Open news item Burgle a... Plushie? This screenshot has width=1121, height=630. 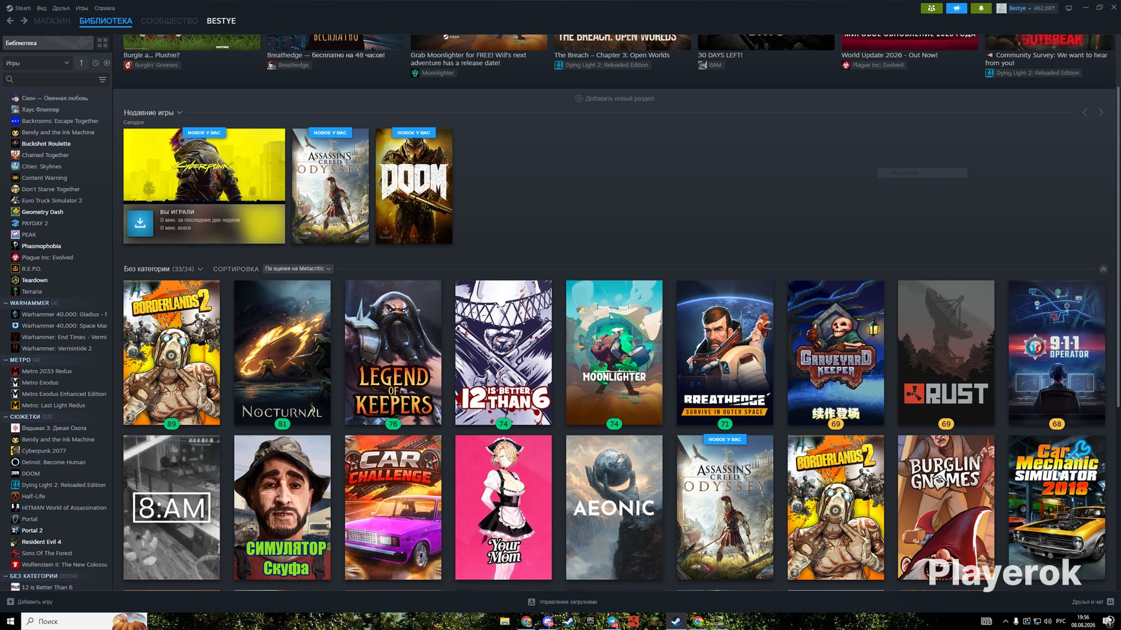click(x=152, y=55)
